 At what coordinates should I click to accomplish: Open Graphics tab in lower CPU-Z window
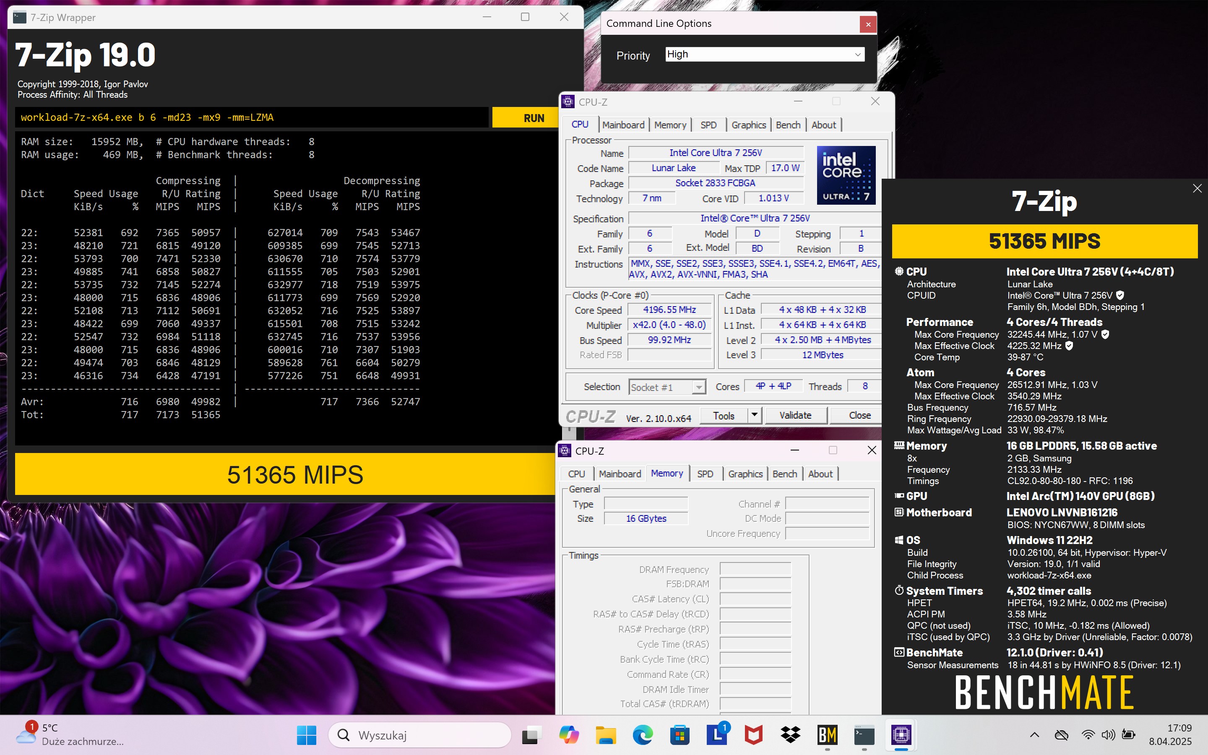click(745, 474)
